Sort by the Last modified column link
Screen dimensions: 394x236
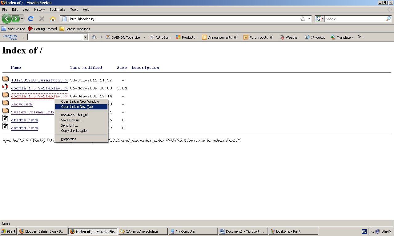86,68
